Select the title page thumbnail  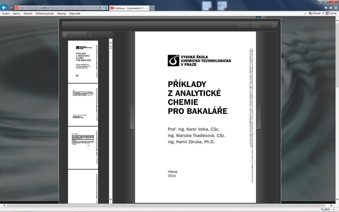(83, 62)
